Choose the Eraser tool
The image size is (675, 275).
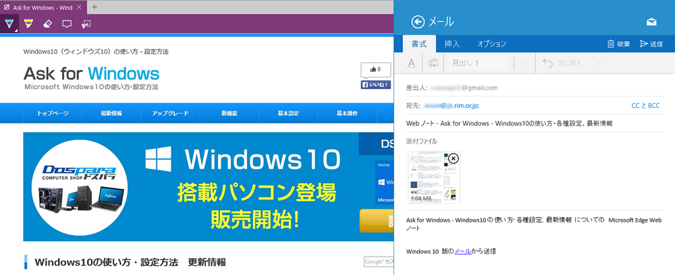(x=48, y=24)
